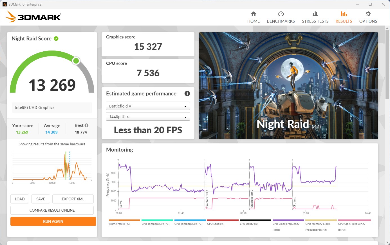Toggle the CPU Temperature legend

[x=157, y=223]
